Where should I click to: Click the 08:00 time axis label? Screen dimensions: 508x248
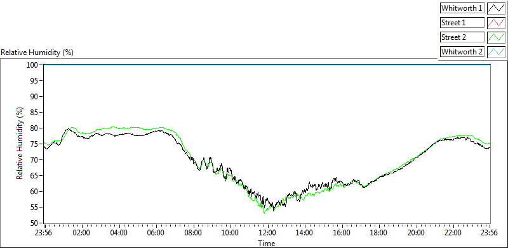point(194,233)
